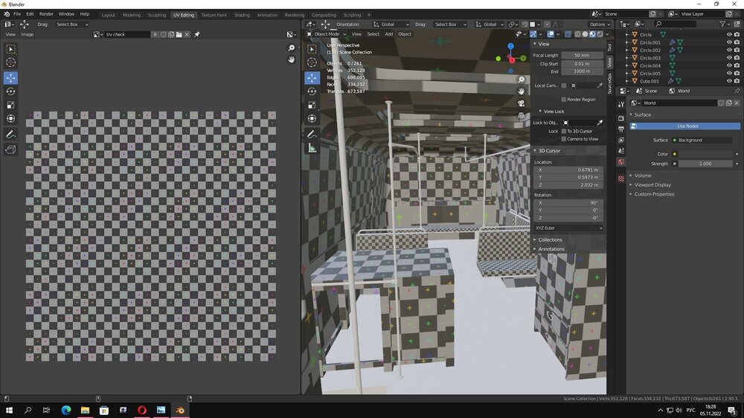Image resolution: width=744 pixels, height=418 pixels.
Task: Click the zoom magnifier in the UV editor
Action: (292, 48)
